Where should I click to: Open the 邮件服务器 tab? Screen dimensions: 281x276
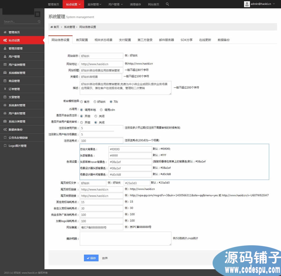pos(167,40)
